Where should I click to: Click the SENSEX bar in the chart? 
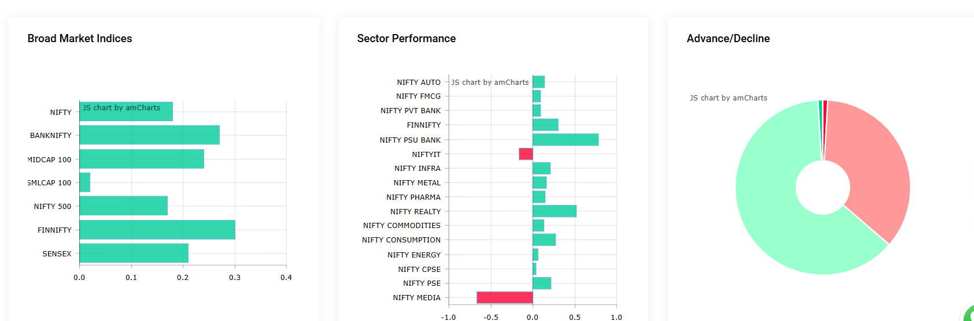pyautogui.click(x=134, y=253)
